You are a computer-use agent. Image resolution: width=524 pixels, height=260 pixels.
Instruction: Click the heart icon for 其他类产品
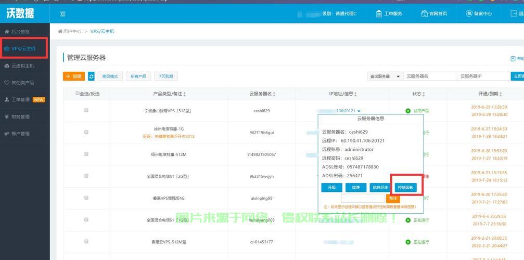pos(7,83)
